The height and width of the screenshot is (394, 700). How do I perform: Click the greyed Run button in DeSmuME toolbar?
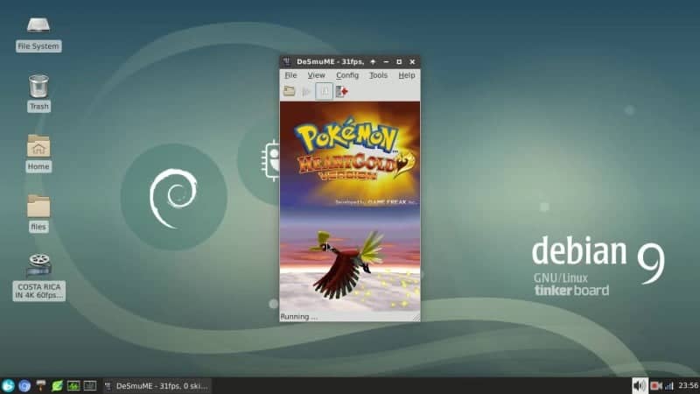tap(306, 92)
